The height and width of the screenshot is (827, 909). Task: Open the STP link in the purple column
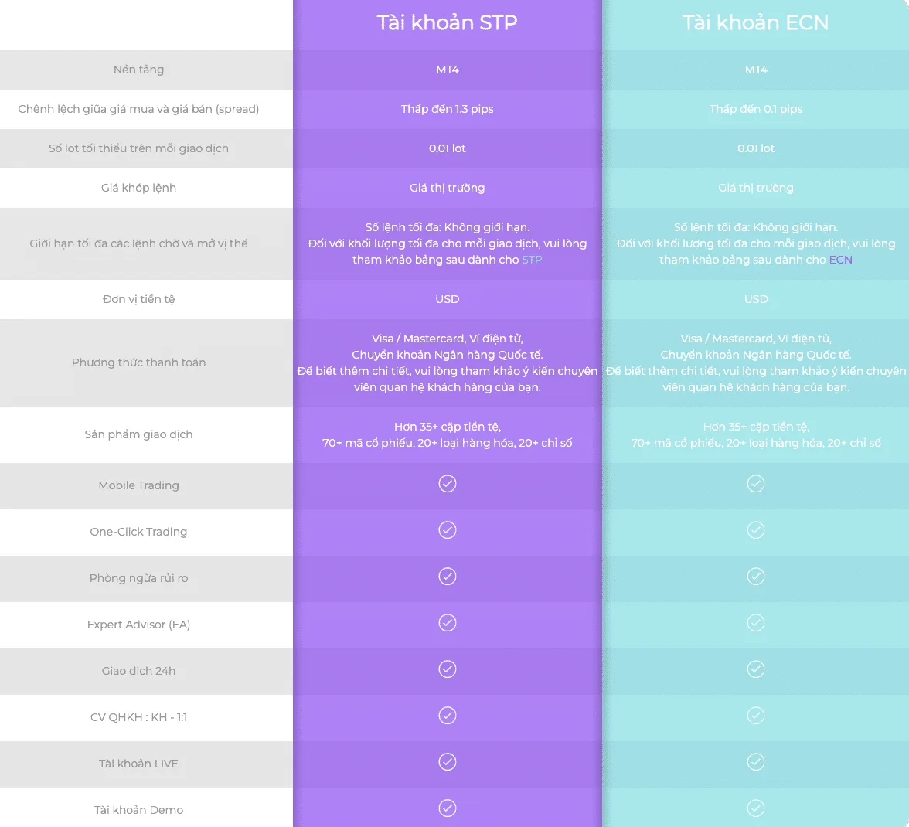532,260
